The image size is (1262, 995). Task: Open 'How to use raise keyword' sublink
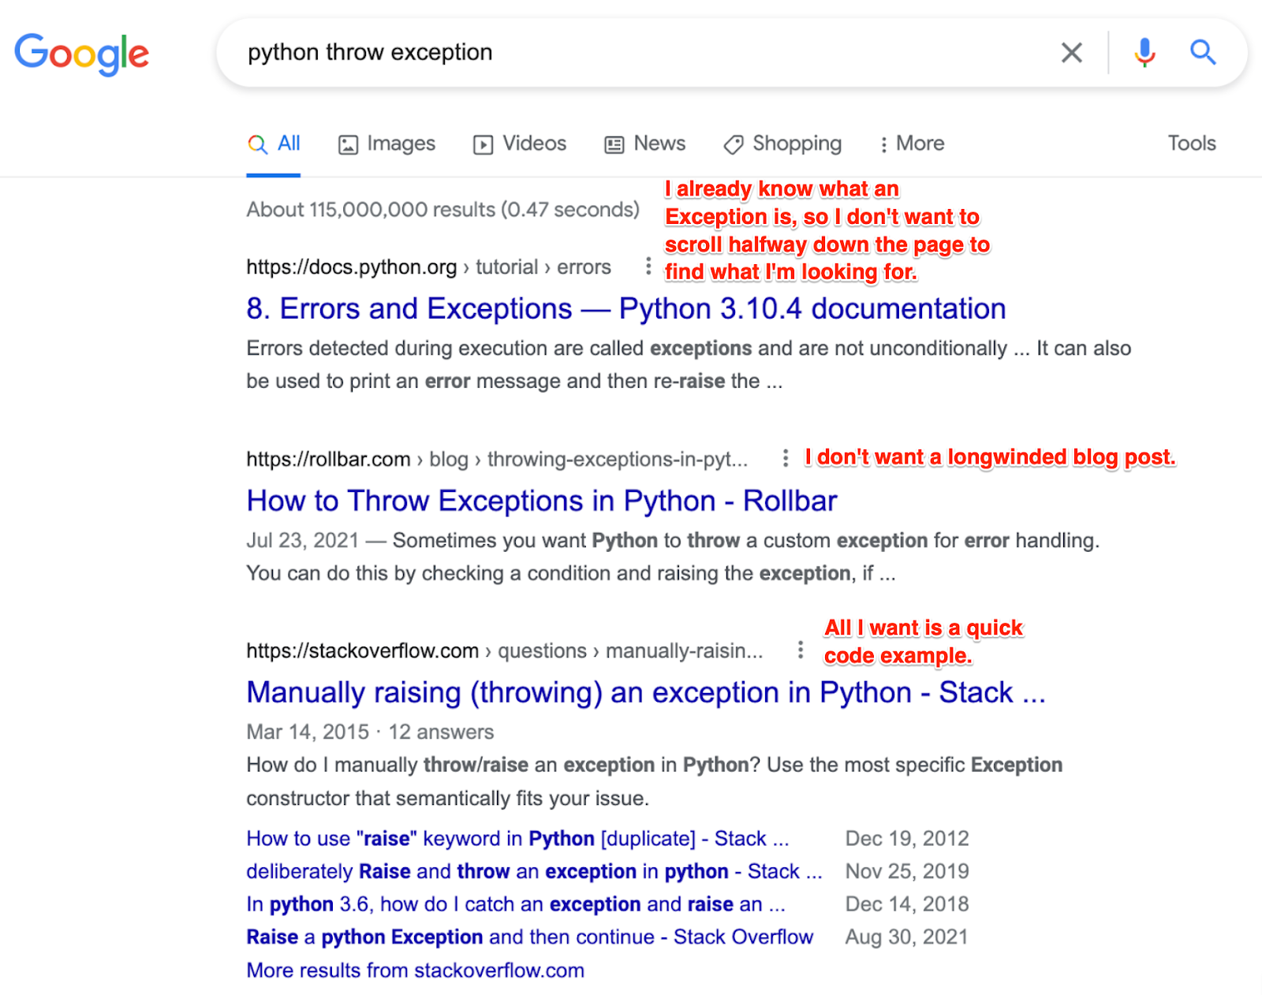click(517, 838)
